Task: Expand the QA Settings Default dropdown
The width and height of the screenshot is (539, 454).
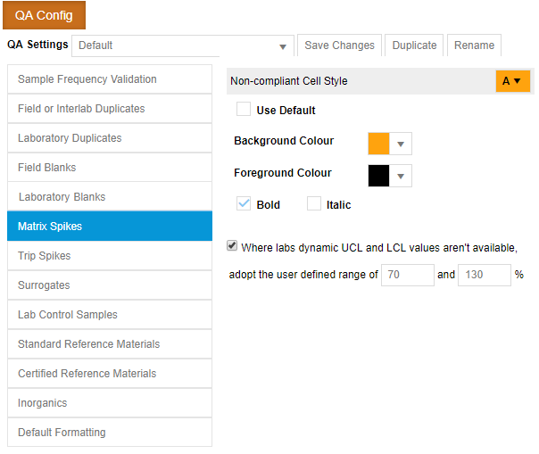Action: click(283, 46)
